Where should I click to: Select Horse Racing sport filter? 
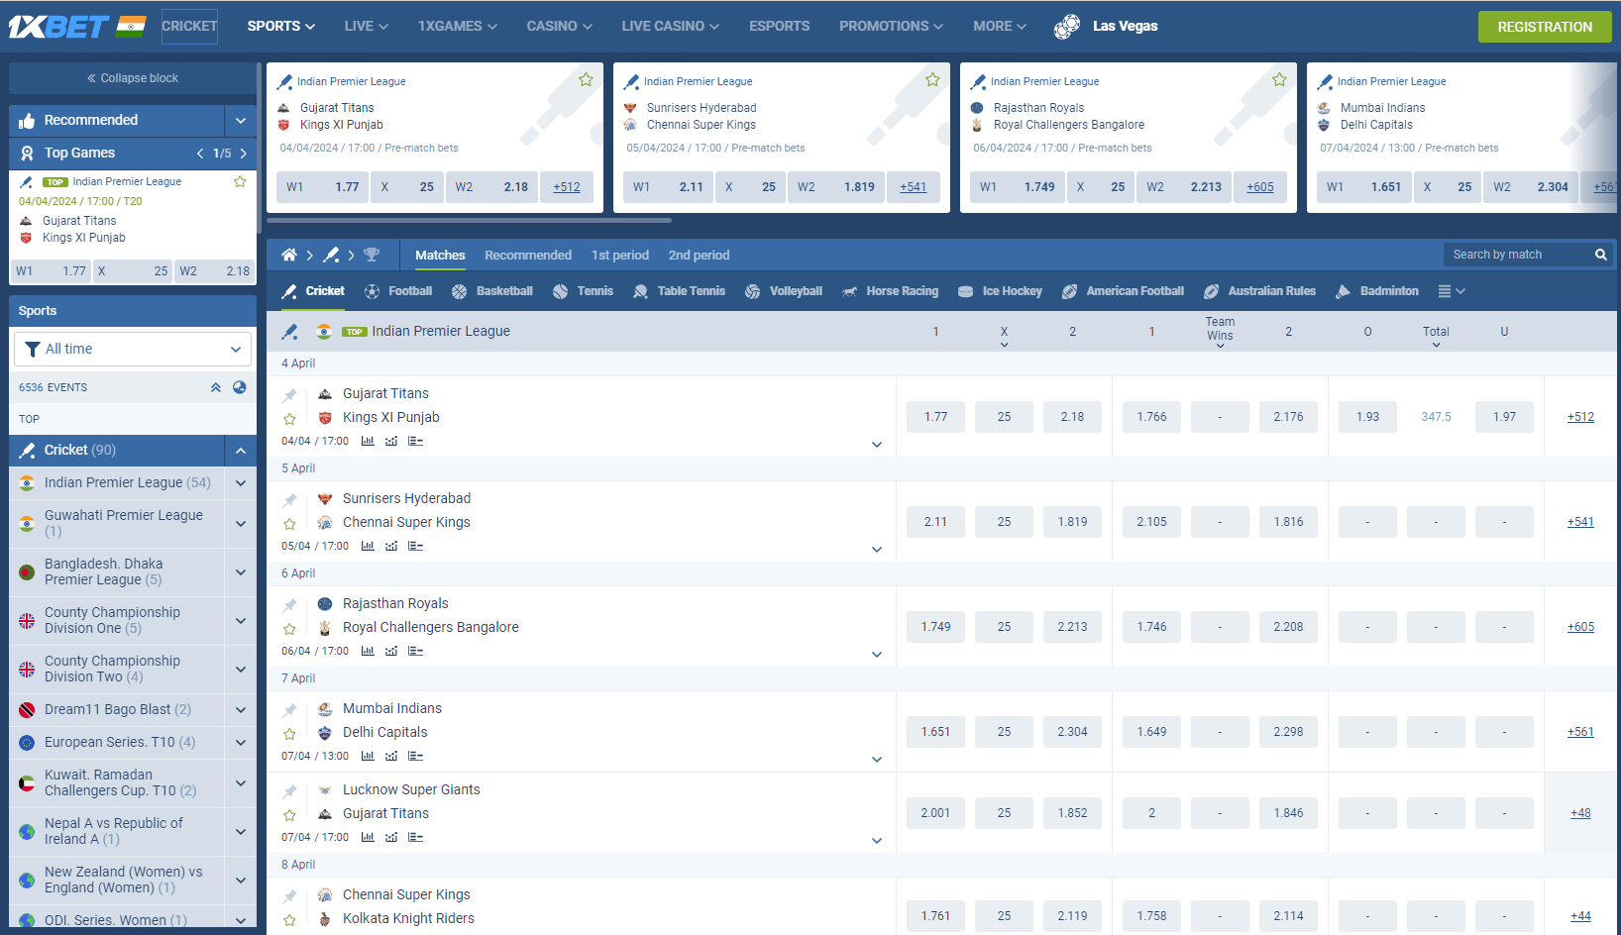point(890,291)
